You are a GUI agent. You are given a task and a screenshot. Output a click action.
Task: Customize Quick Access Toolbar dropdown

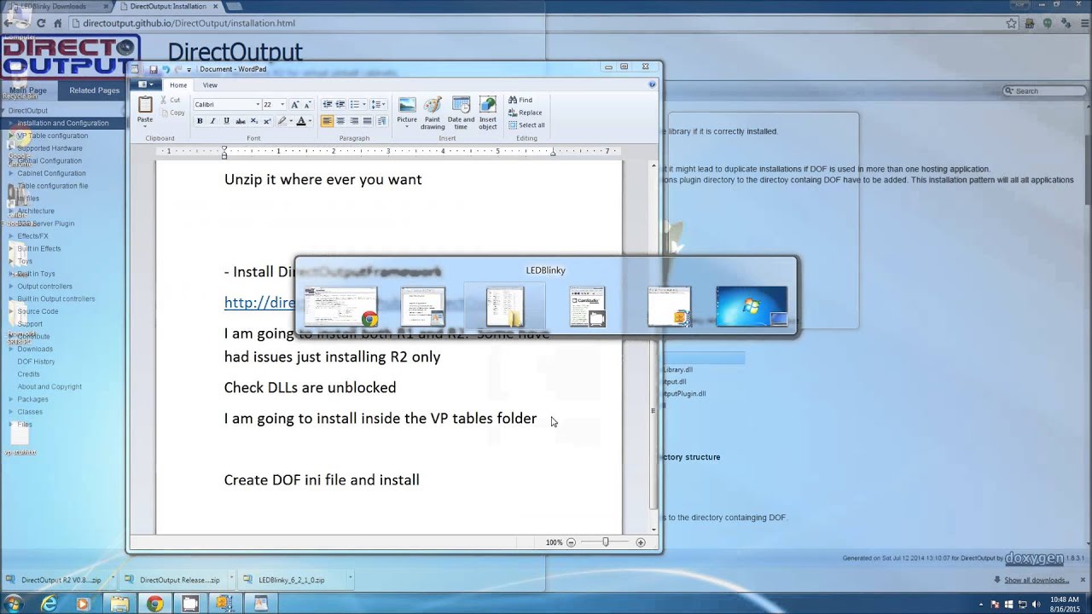[x=189, y=69]
